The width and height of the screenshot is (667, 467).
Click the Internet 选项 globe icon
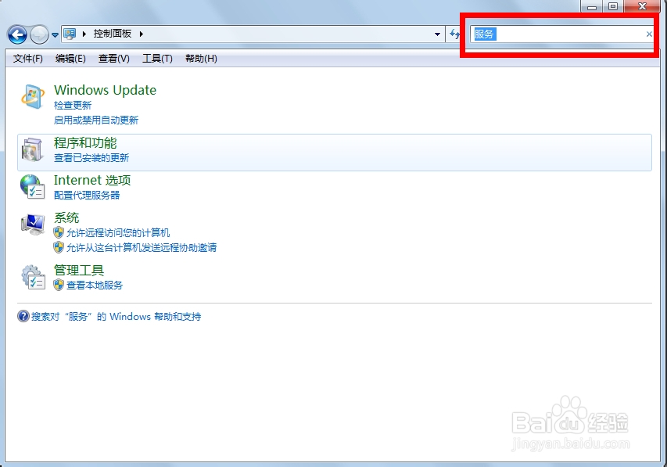pyautogui.click(x=32, y=186)
